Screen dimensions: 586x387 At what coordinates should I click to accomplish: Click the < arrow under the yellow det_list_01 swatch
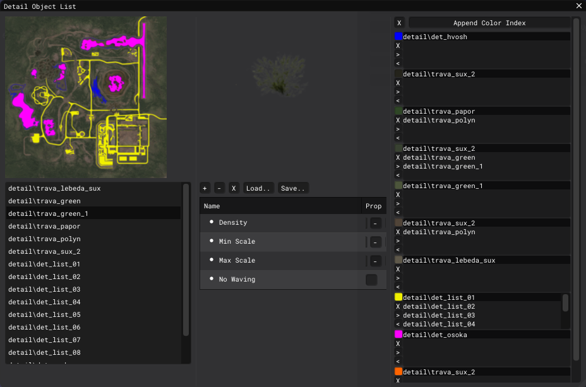point(398,324)
